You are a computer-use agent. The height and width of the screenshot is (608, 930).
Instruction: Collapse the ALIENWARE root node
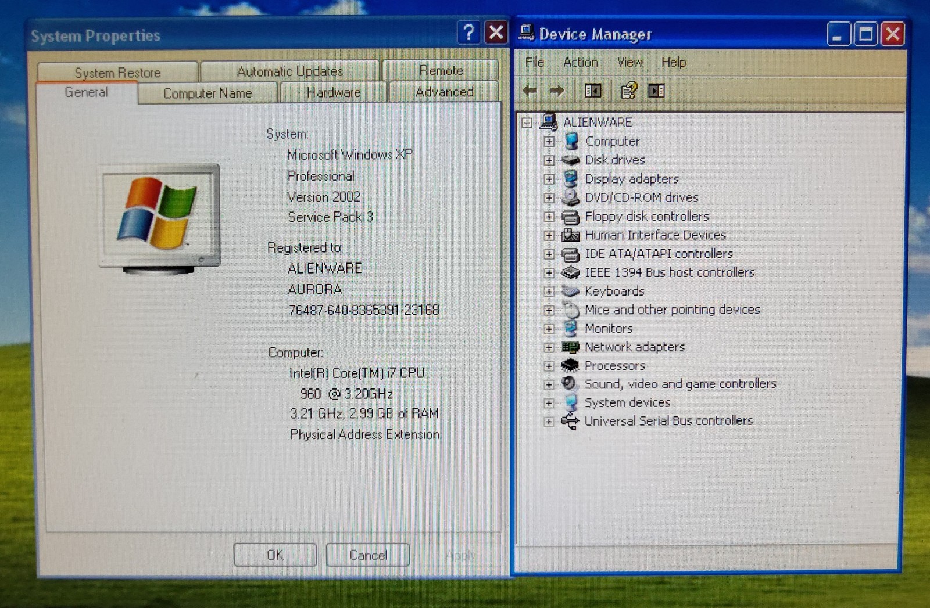point(527,123)
